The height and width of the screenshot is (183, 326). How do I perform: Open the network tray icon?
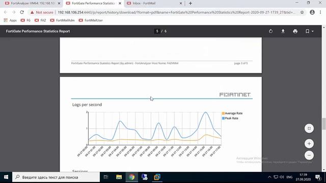pyautogui.click(x=276, y=177)
